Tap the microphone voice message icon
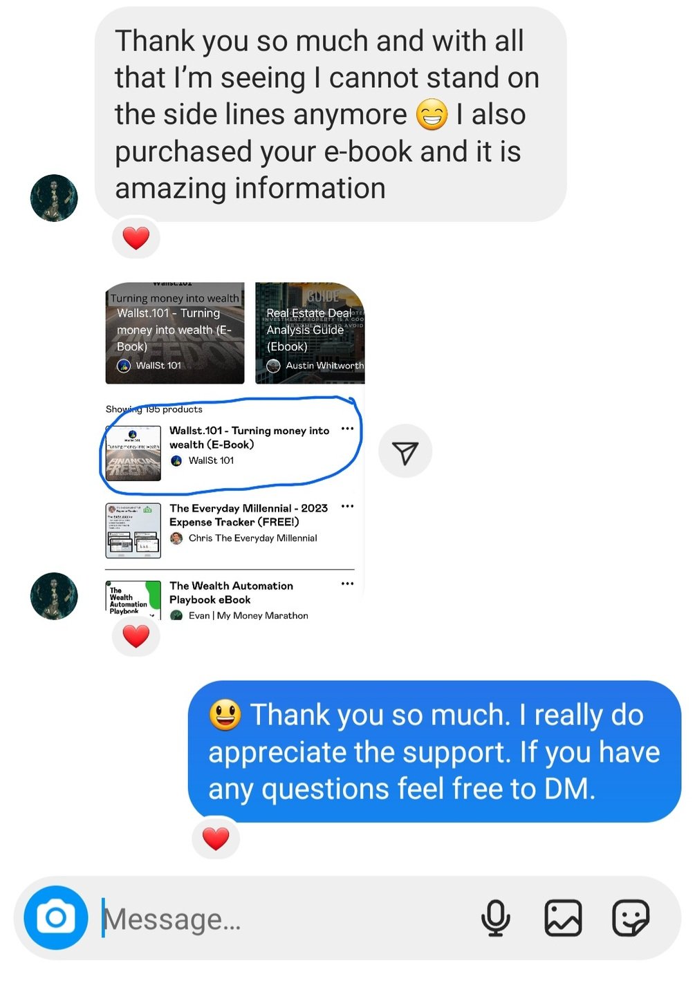Viewport: 695px width, 981px height. pos(495,917)
